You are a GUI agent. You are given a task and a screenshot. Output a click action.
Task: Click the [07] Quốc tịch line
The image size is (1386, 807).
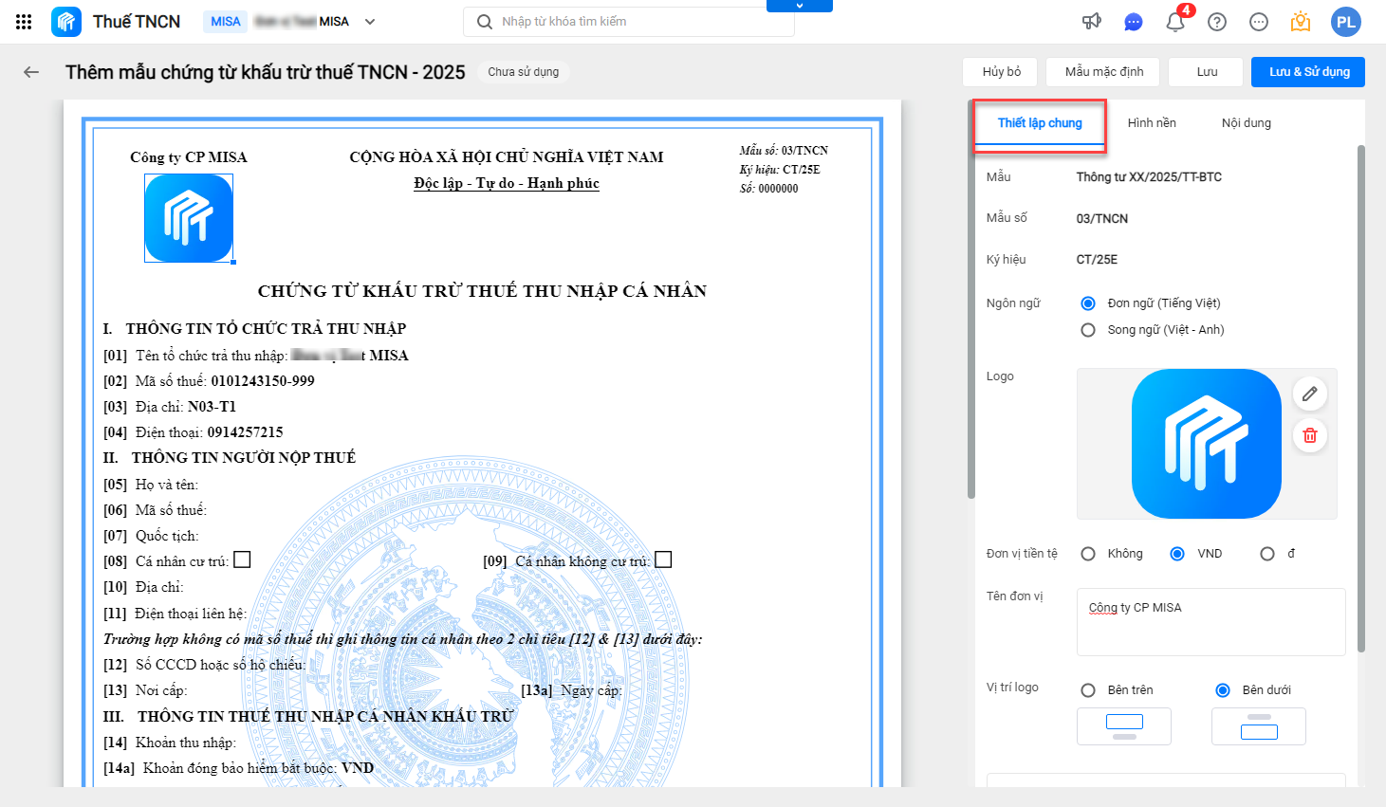pos(151,536)
